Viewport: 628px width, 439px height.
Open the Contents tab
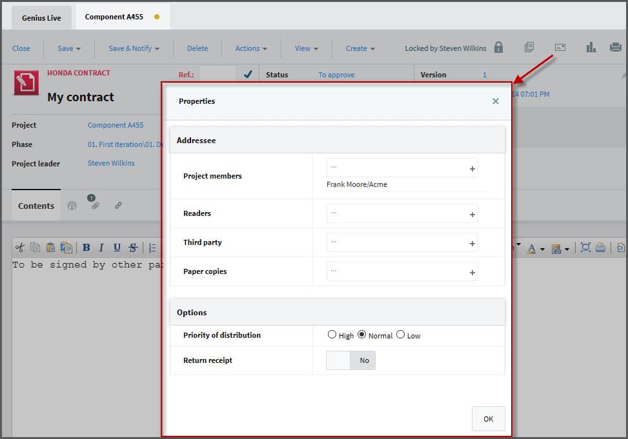click(36, 206)
